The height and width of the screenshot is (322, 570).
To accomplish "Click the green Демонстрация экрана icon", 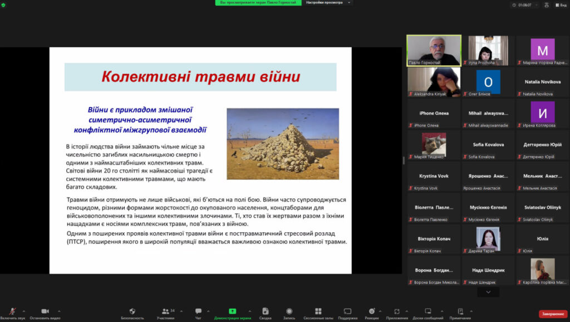I will tap(232, 312).
